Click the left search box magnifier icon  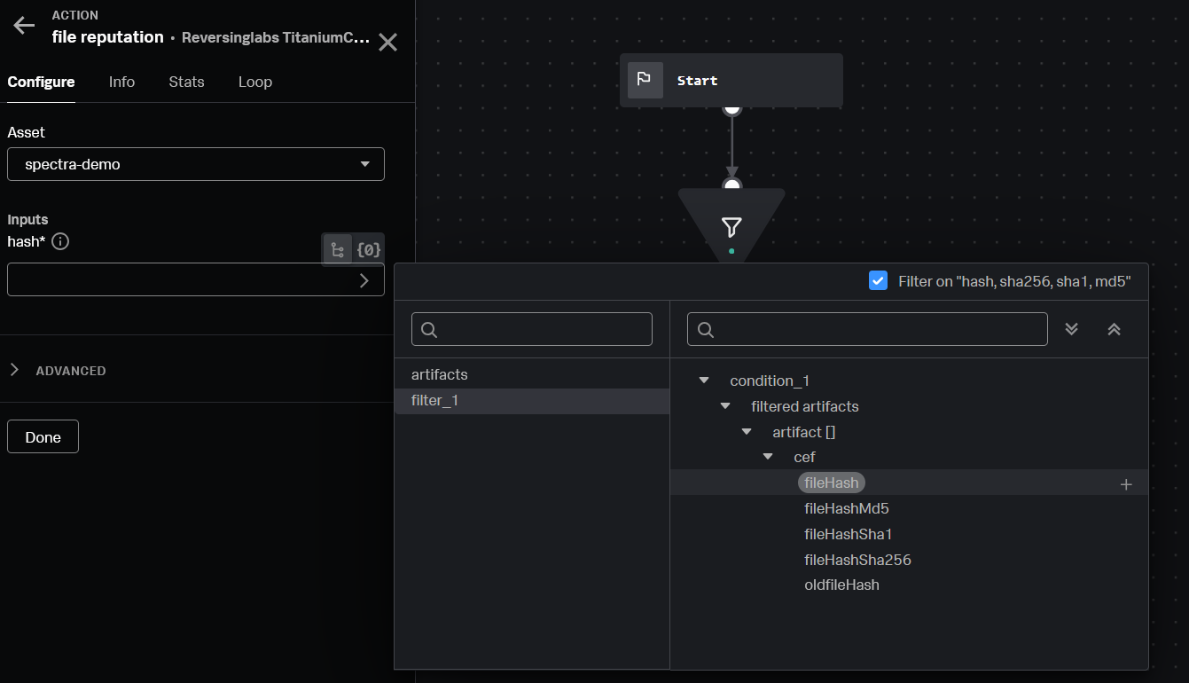(429, 330)
